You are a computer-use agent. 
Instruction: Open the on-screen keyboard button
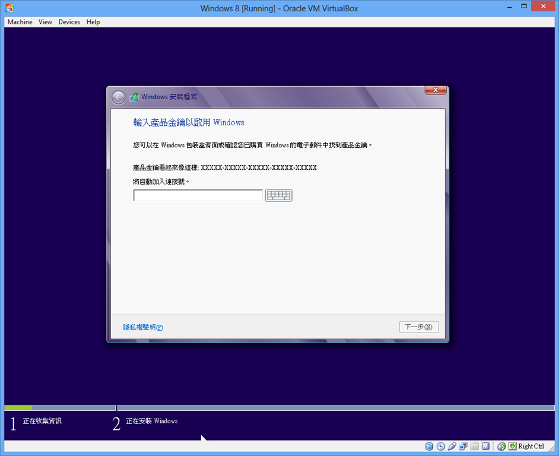pyautogui.click(x=278, y=195)
